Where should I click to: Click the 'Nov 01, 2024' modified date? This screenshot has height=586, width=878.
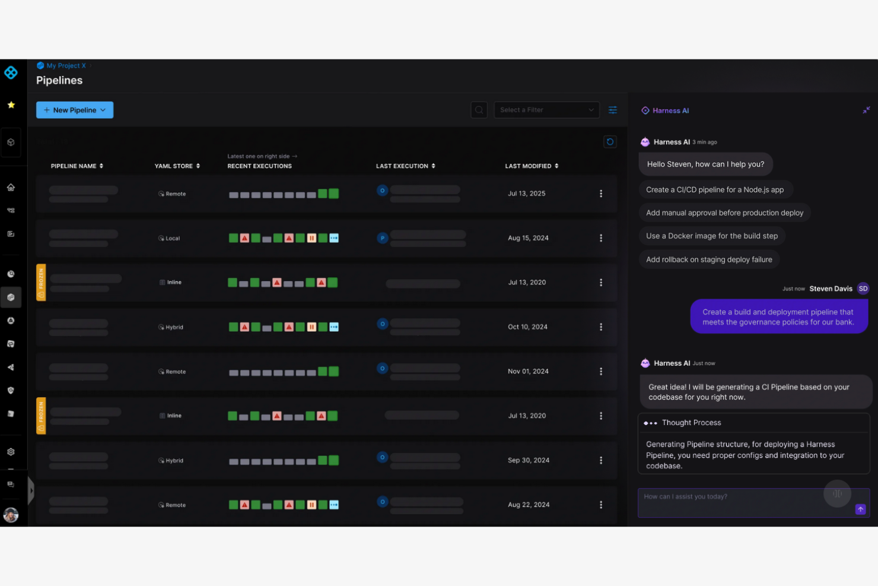(528, 372)
